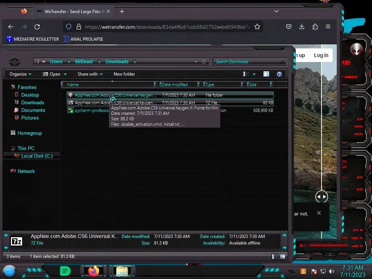The height and width of the screenshot is (279, 372).
Task: Click the WeTransfer image slider handle
Action: 322,197
